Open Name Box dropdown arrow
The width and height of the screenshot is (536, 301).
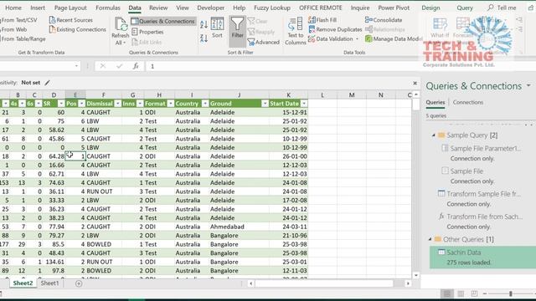(x=76, y=66)
